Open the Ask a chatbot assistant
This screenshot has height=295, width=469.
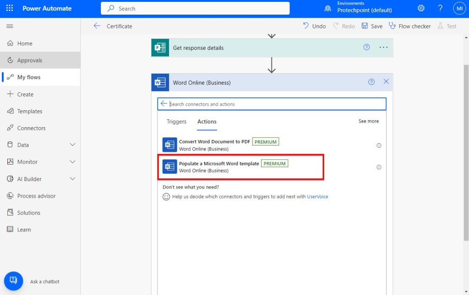(x=13, y=281)
